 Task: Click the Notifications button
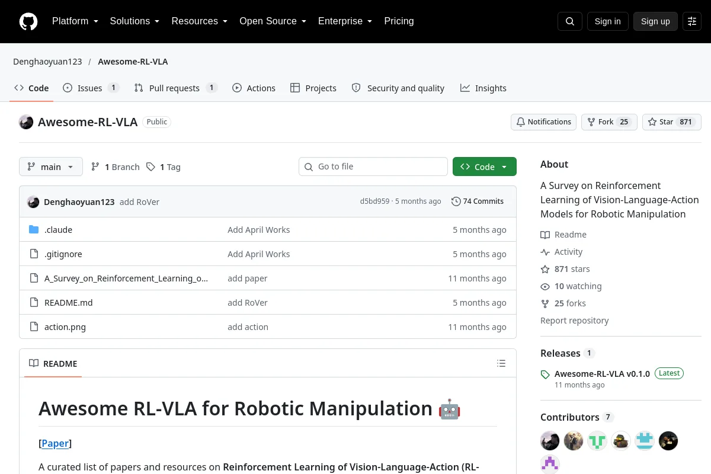[x=544, y=122]
